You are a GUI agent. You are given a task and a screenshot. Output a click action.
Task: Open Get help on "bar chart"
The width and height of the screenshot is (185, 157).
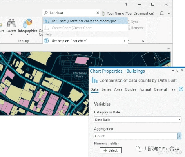pos(85,41)
